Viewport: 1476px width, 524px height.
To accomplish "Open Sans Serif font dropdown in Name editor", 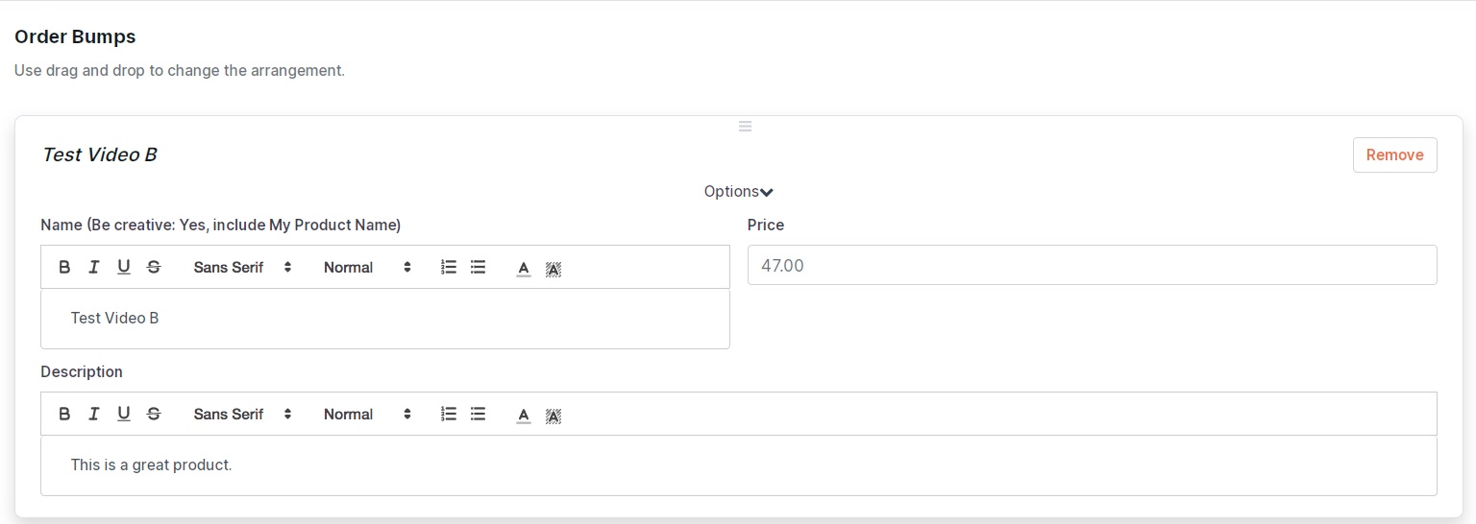I will click(x=242, y=267).
